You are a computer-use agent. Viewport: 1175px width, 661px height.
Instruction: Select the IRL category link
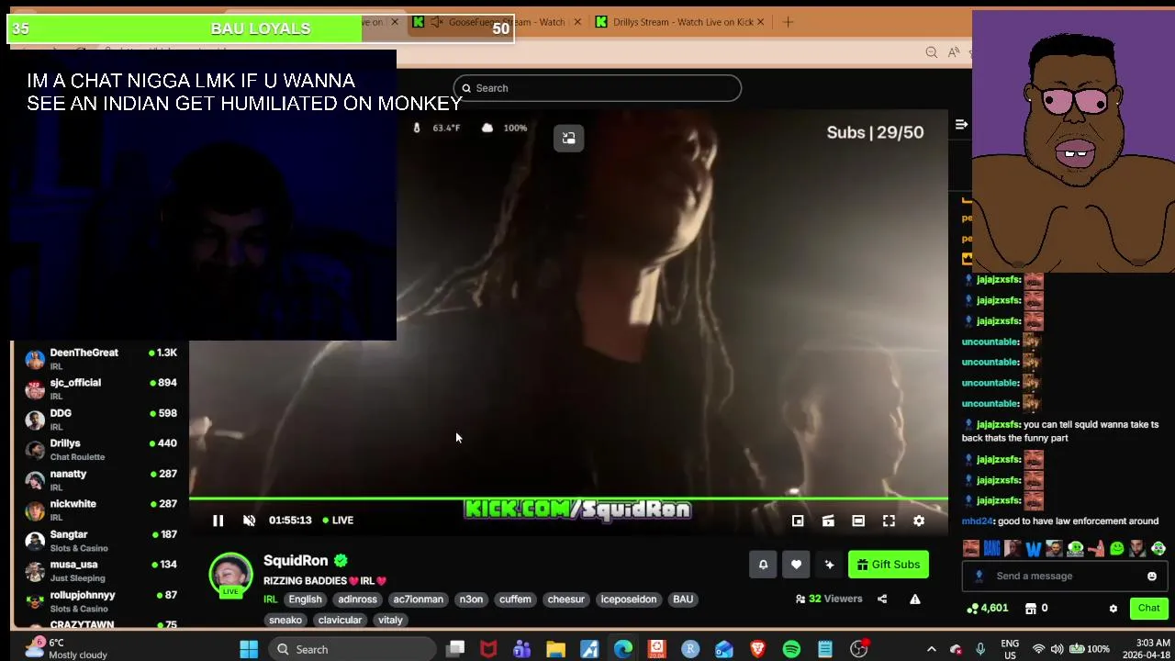click(x=270, y=599)
